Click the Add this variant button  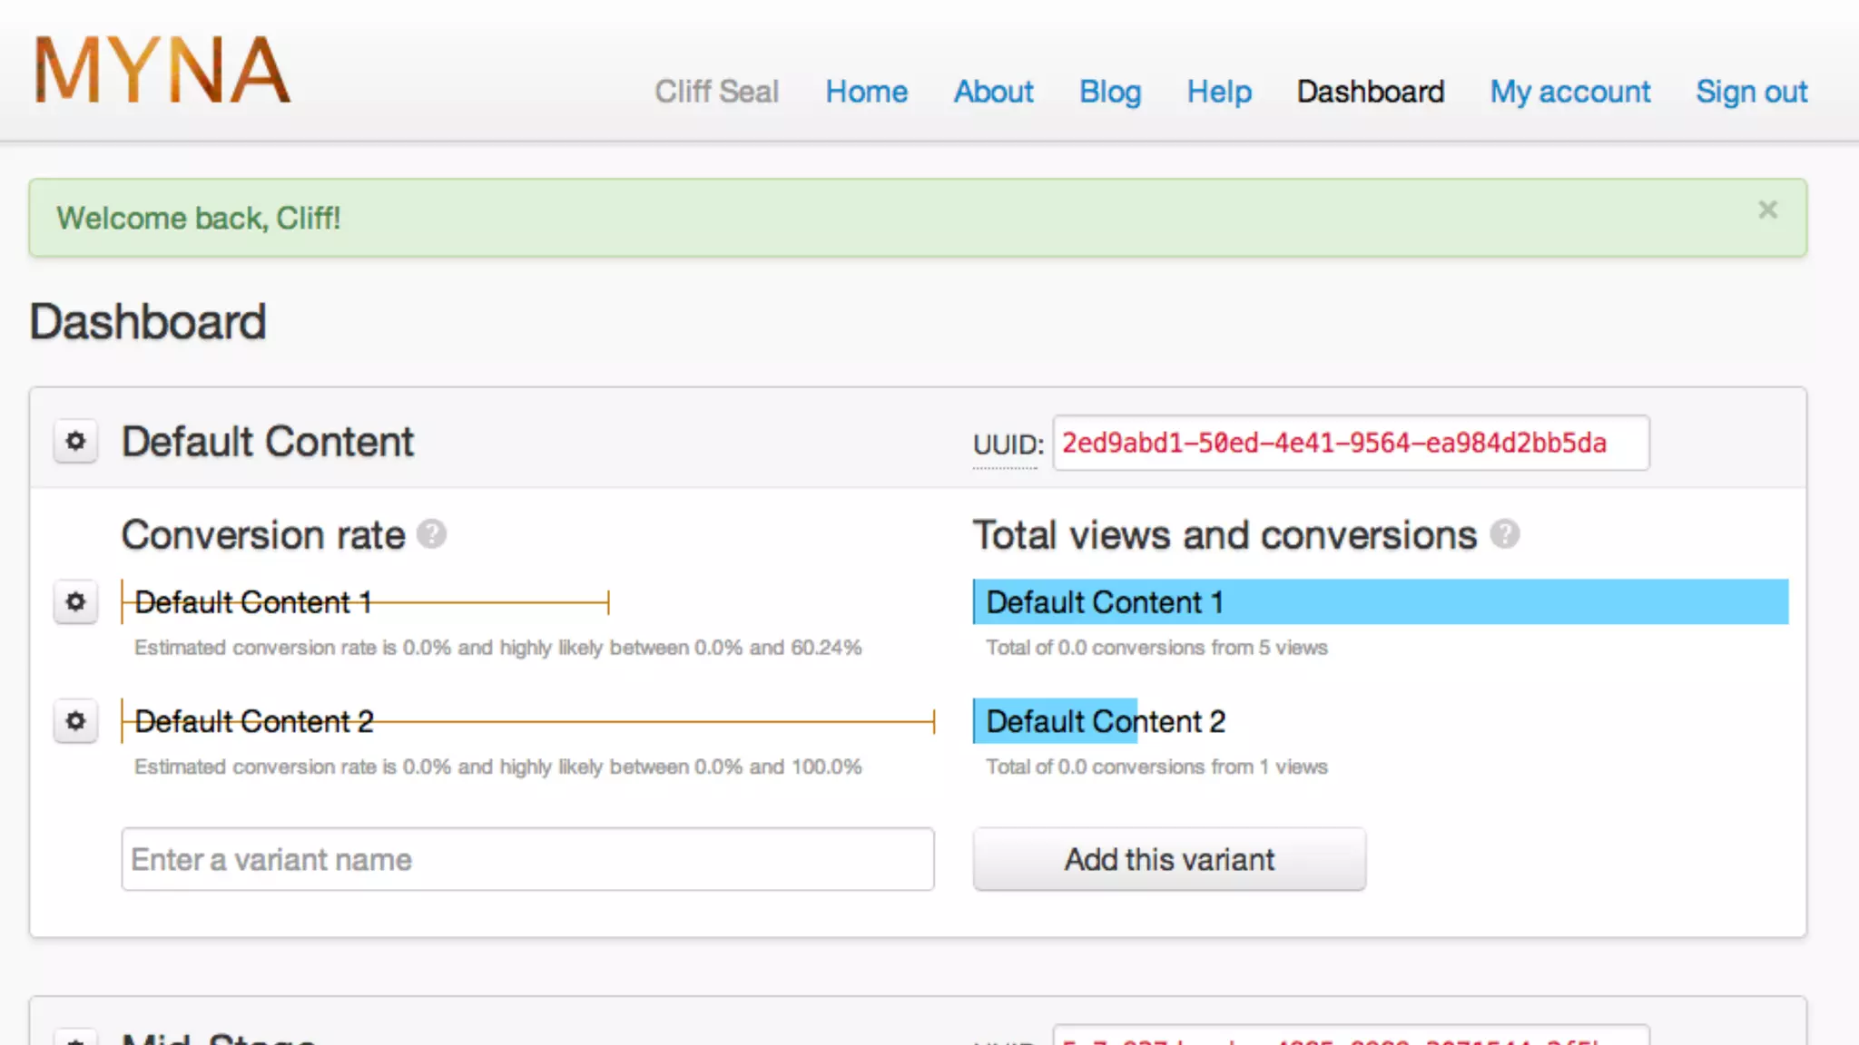pyautogui.click(x=1168, y=859)
